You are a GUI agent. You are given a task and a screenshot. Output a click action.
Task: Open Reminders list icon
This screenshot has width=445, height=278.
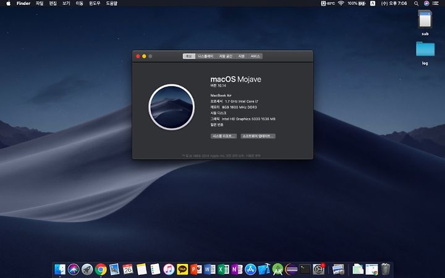click(x=155, y=269)
